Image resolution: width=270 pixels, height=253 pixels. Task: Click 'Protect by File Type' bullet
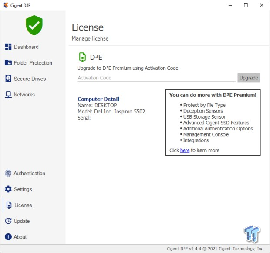point(204,105)
